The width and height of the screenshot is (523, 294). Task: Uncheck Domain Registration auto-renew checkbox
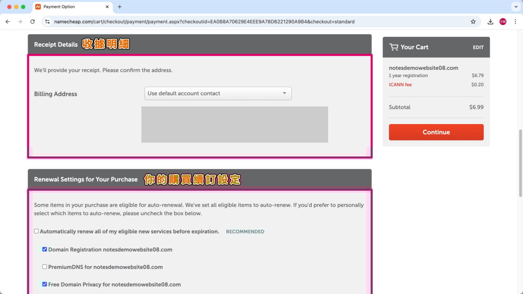(45, 249)
